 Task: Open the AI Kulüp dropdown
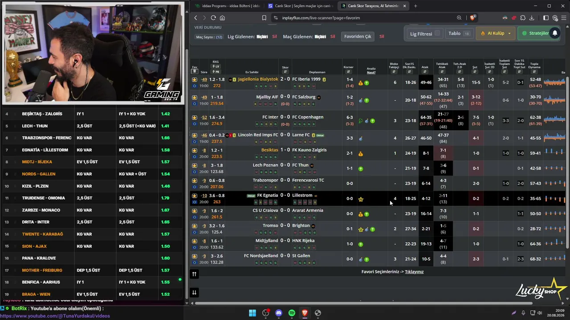point(496,33)
